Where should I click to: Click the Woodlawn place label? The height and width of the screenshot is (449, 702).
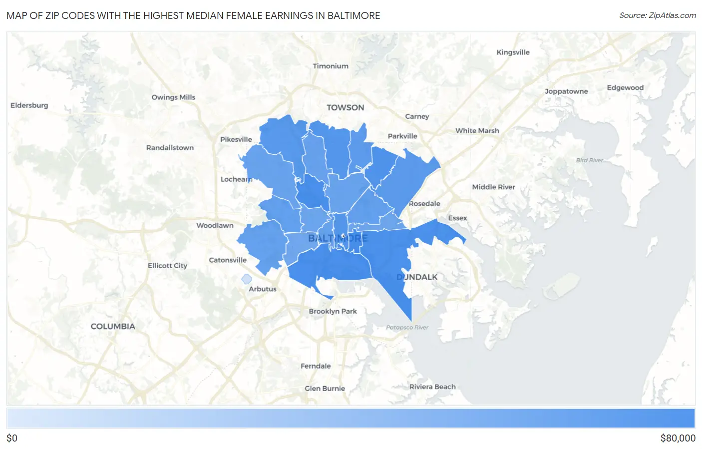215,226
